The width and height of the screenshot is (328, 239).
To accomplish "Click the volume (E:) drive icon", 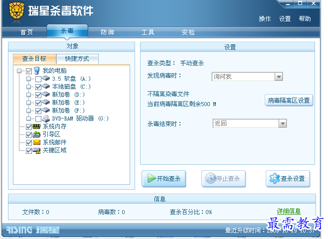I will 46,102.
